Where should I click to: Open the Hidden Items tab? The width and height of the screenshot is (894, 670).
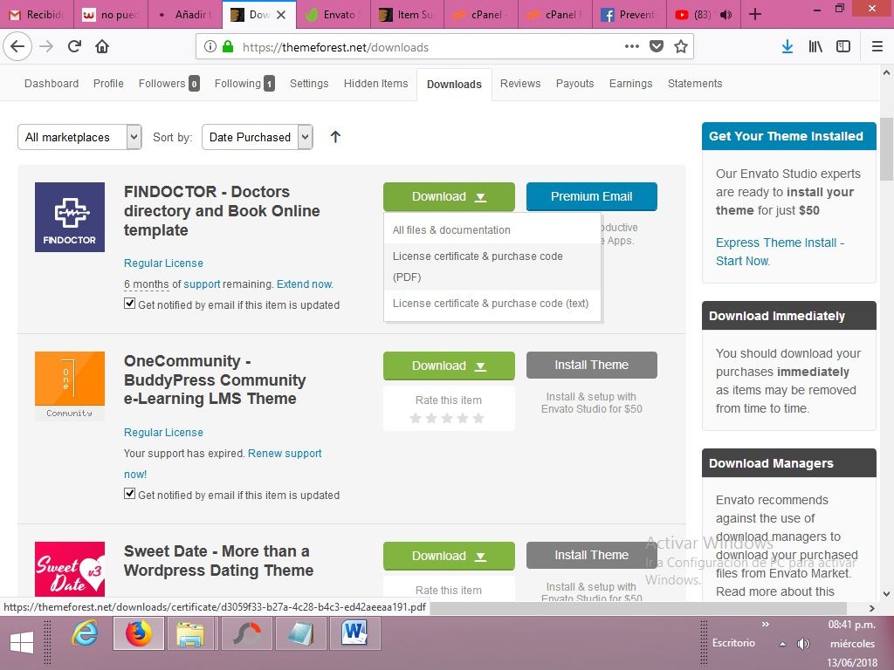pyautogui.click(x=375, y=84)
